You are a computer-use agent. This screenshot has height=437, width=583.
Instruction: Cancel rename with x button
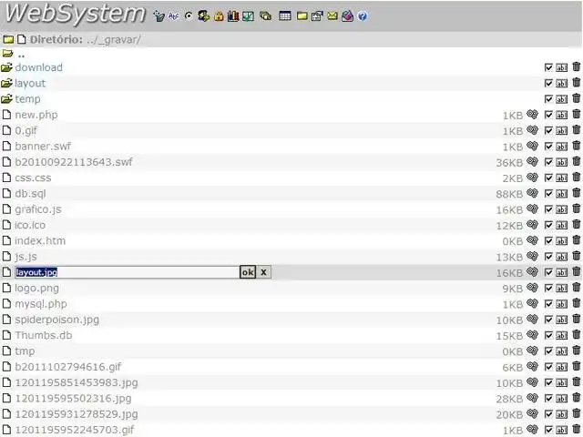point(263,272)
